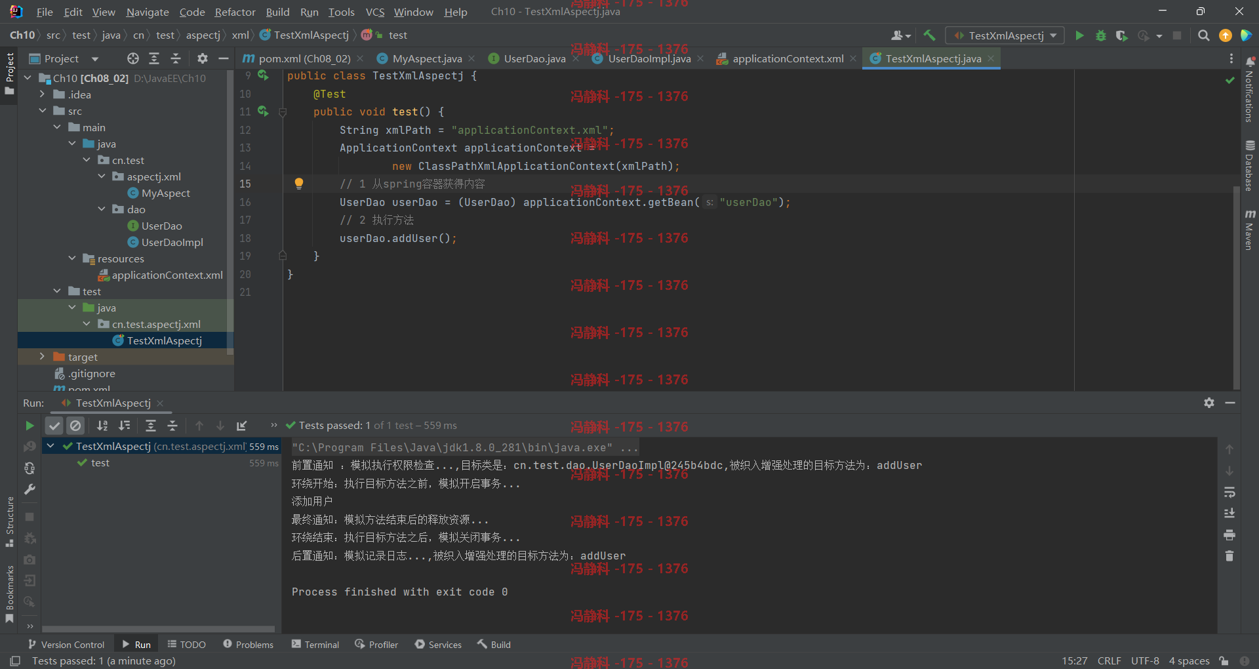The height and width of the screenshot is (669, 1259).
Task: Select opened file locate target icon
Action: coord(133,58)
